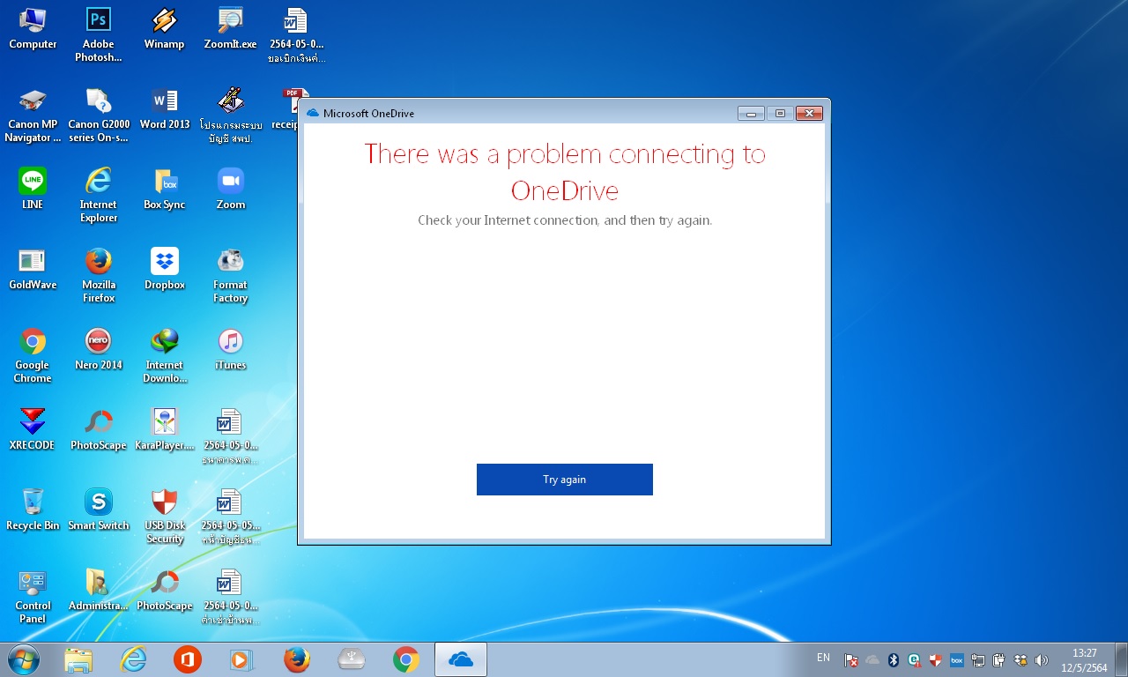Open the Dropbox tray icon
The image size is (1128, 677).
(1020, 660)
